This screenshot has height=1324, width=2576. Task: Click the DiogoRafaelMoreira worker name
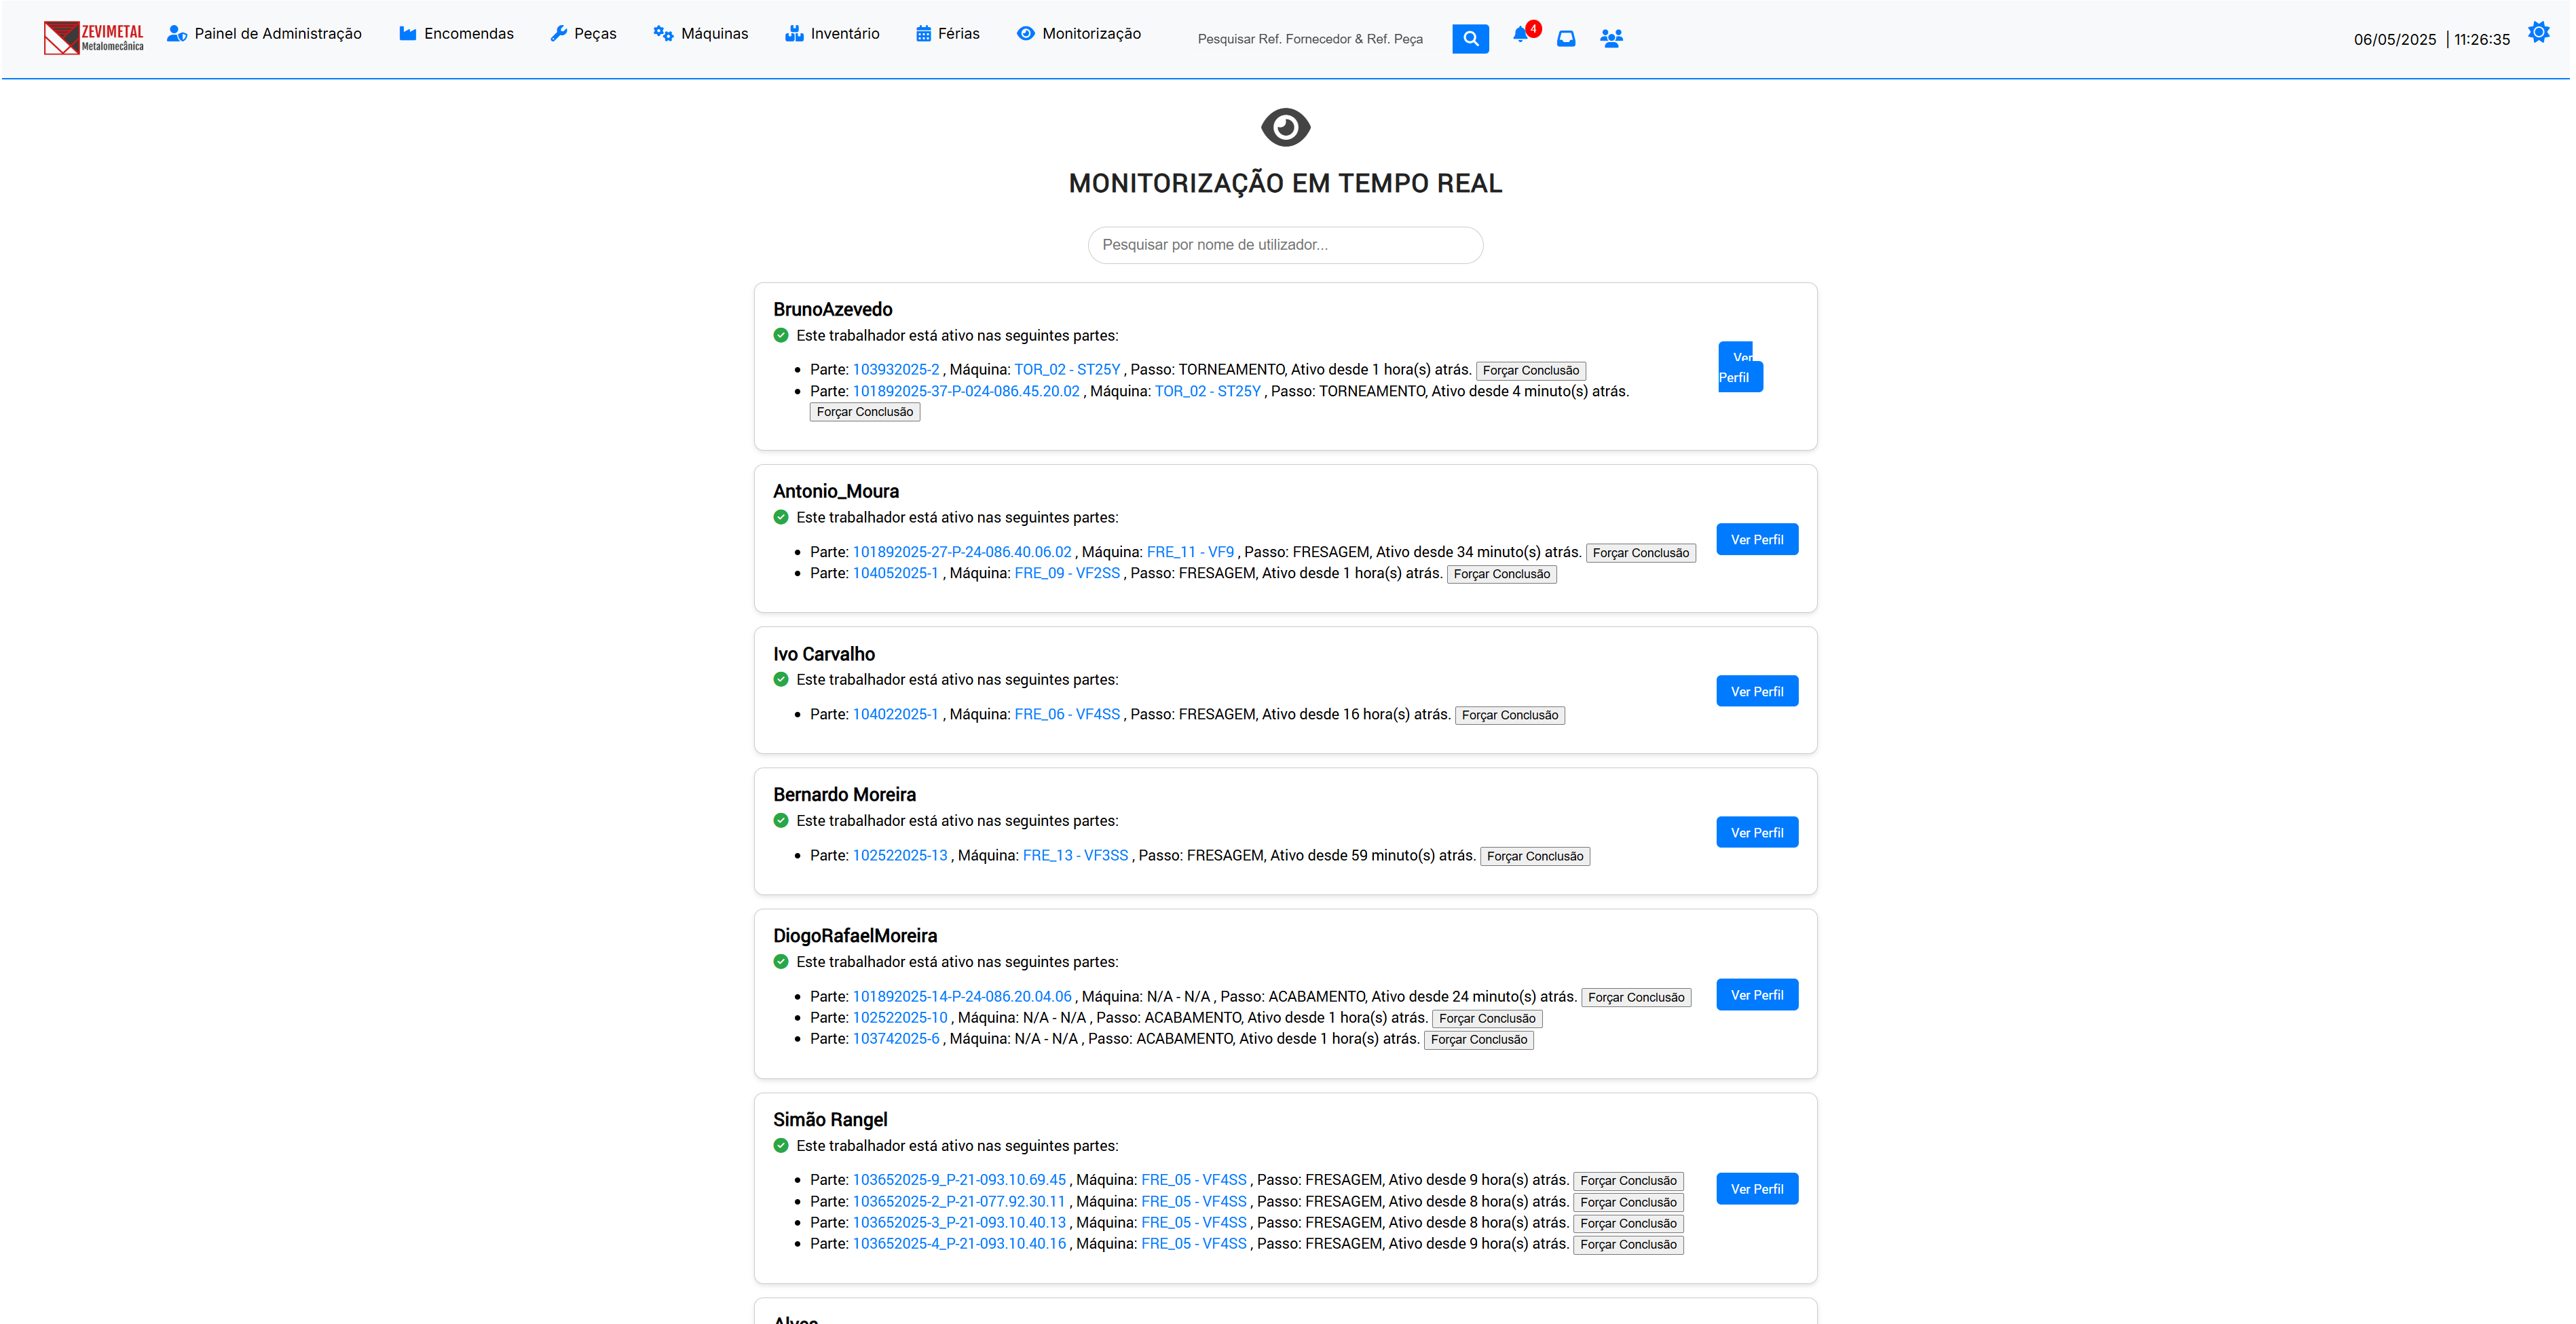[x=855, y=936]
